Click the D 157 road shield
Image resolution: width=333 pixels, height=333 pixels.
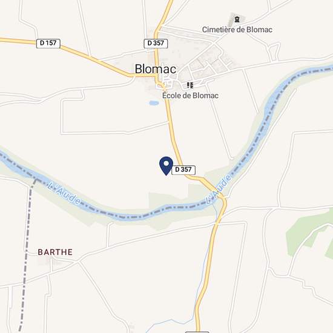pos(48,44)
